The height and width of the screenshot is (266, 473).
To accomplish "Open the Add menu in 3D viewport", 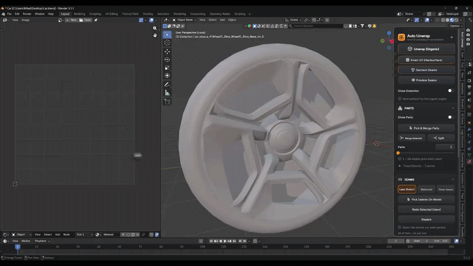I will point(222,20).
